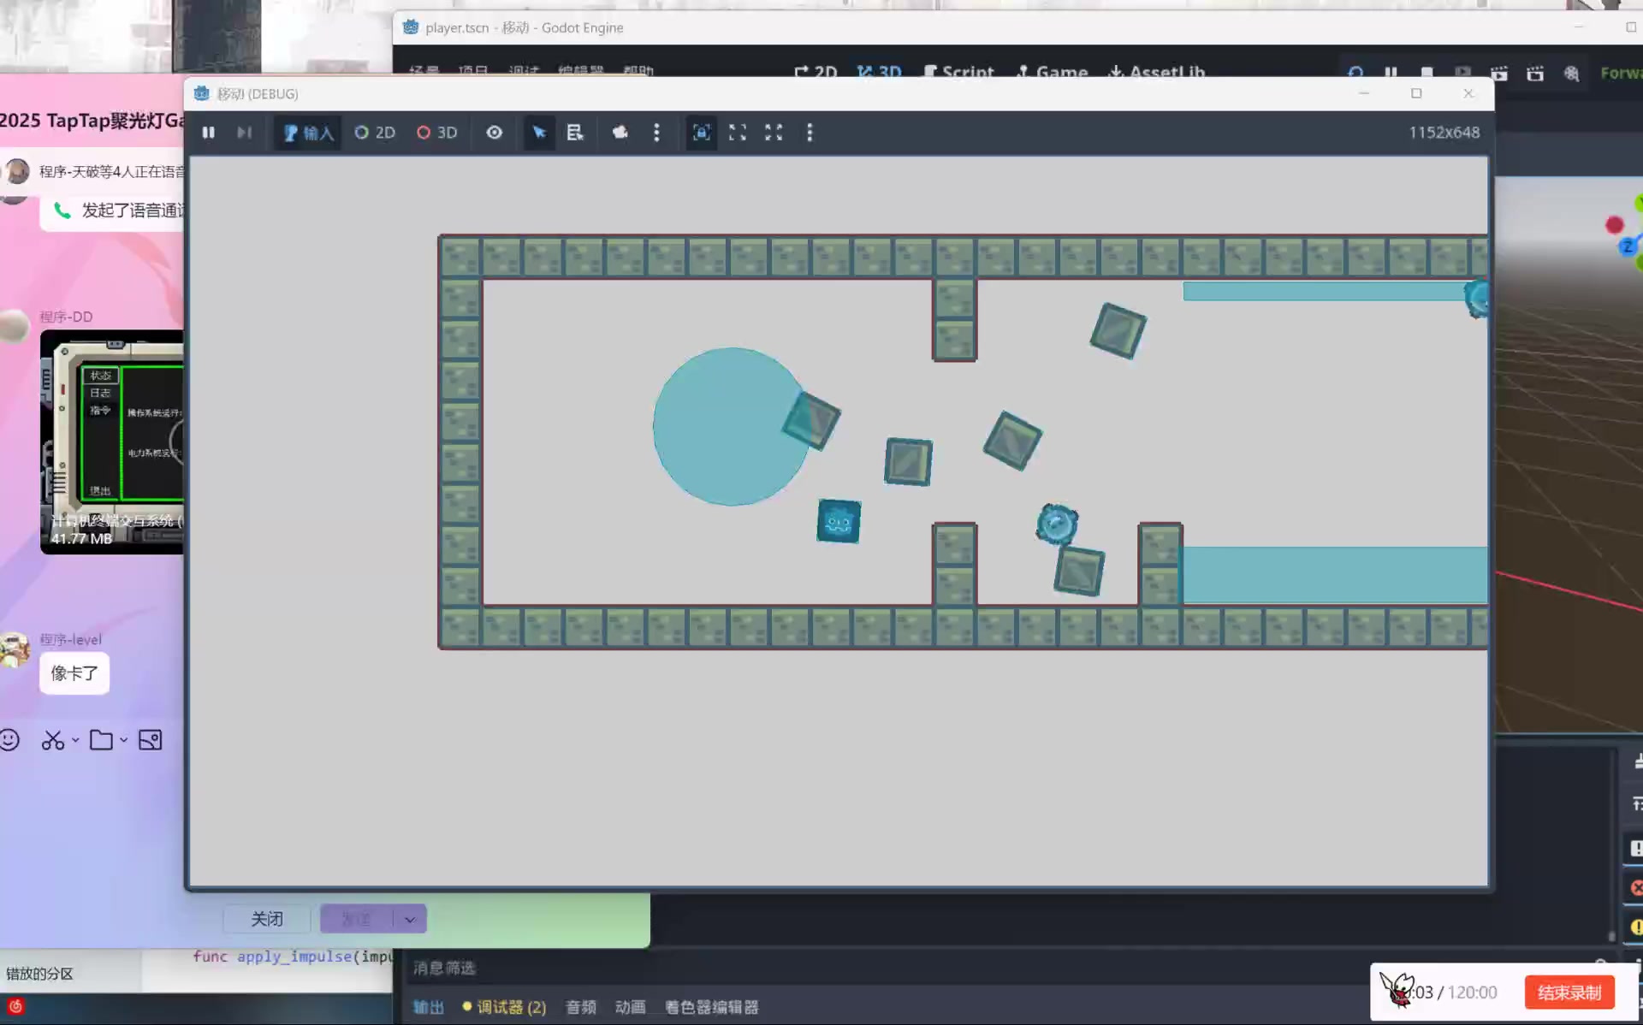Switch game view selection to 3D
Viewport: 1643px width, 1025px height.
(x=437, y=133)
